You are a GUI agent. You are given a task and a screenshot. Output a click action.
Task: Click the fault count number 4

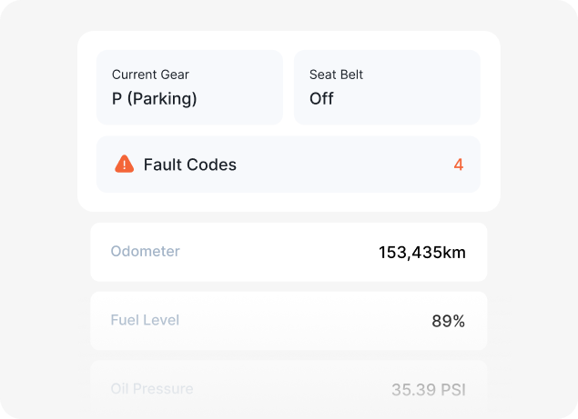tap(459, 165)
